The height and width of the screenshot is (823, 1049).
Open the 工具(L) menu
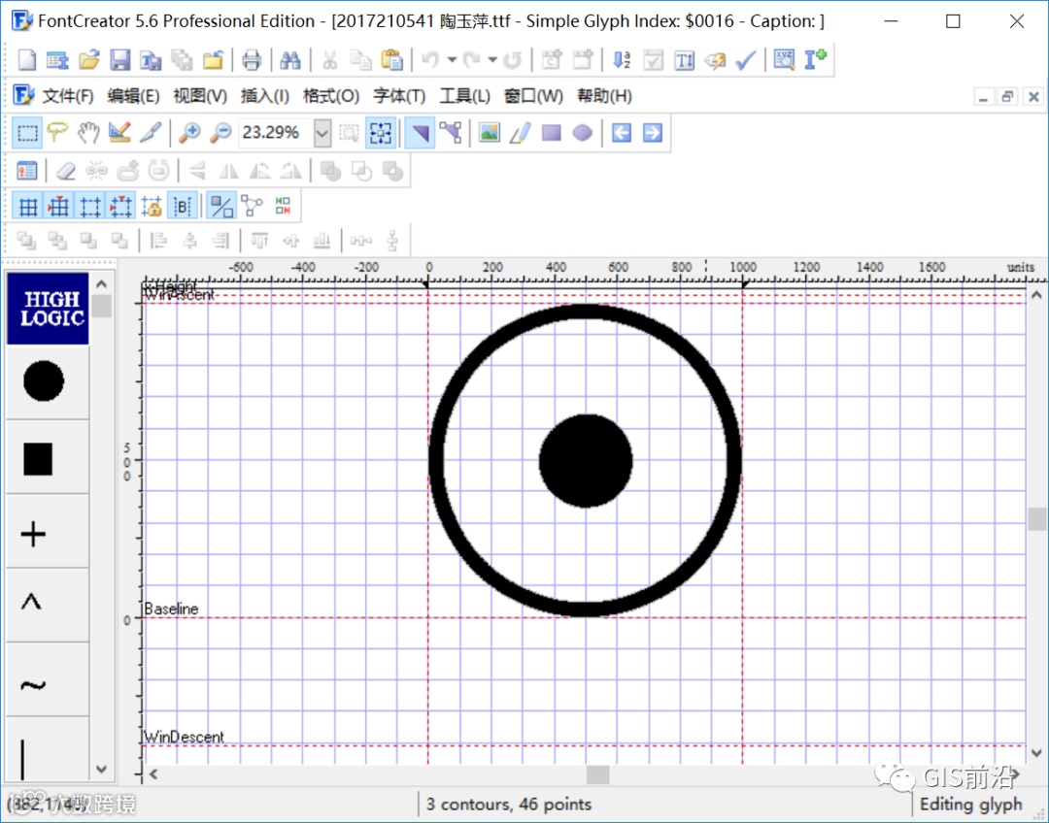(464, 96)
